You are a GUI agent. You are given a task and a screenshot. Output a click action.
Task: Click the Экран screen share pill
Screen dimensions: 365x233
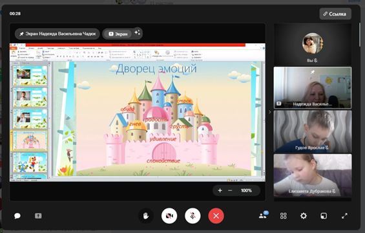(118, 34)
